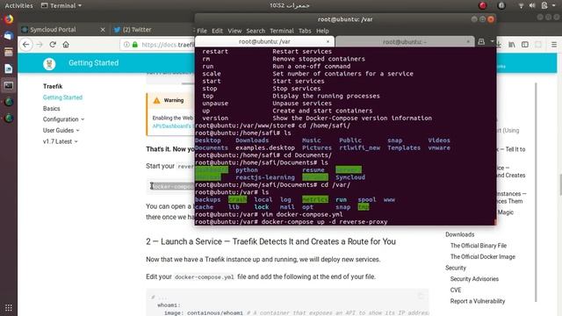The width and height of the screenshot is (562, 316).
Task: Select the root@ubuntu: /var terminal tab
Action: coord(264,41)
